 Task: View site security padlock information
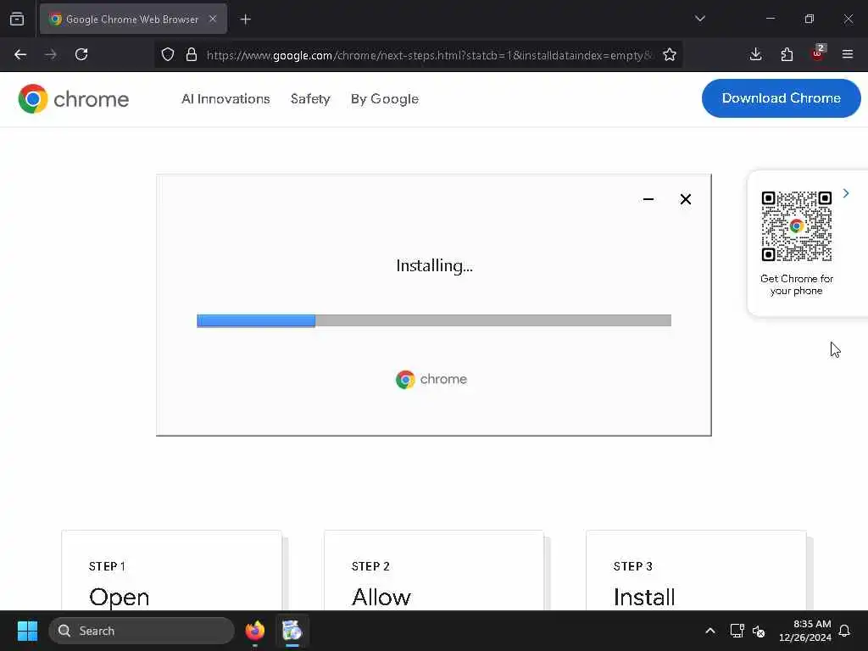tap(192, 54)
